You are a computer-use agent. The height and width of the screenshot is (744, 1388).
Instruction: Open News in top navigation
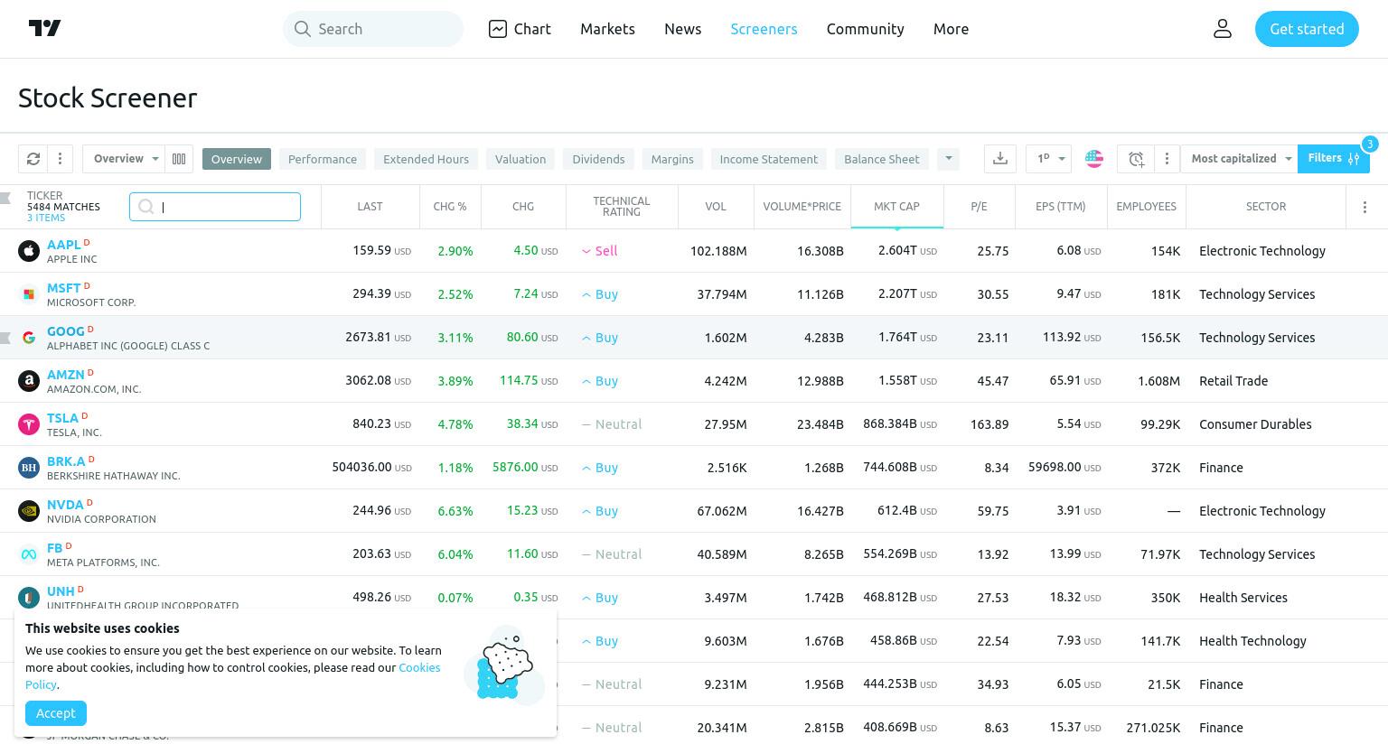click(682, 29)
